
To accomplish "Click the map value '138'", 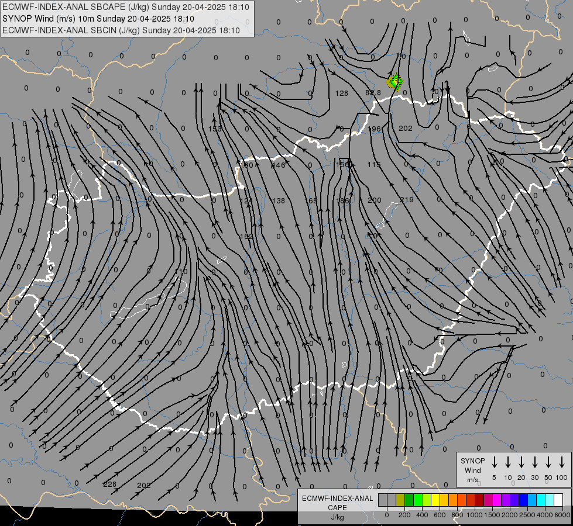I will coord(279,200).
